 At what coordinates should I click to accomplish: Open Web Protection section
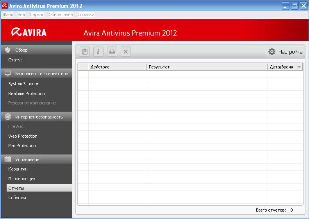point(23,136)
